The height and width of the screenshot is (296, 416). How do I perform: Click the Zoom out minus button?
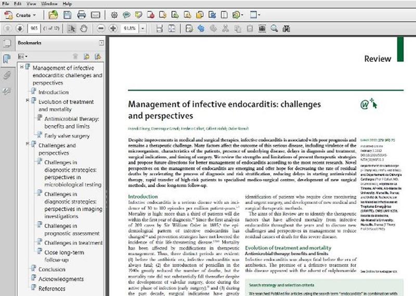tap(101, 28)
